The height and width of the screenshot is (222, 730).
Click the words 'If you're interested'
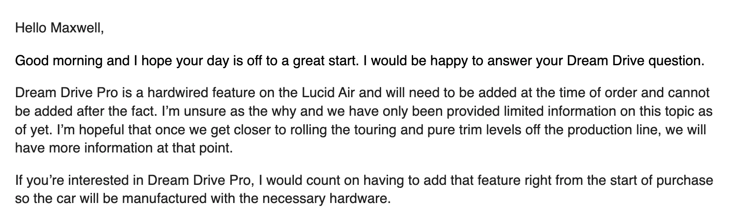coord(74,181)
